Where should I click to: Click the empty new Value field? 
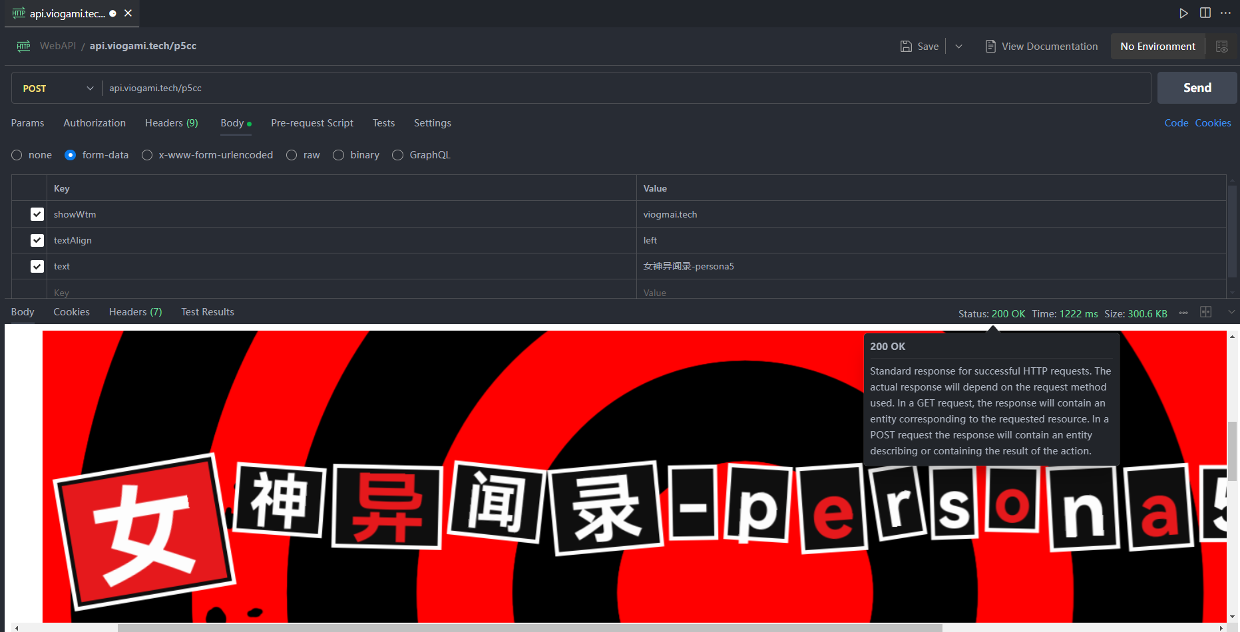(931, 290)
